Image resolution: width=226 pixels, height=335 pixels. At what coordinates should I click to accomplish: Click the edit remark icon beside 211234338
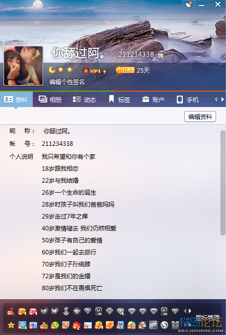[x=160, y=56]
